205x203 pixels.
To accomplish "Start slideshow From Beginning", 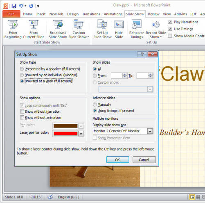I will pos(13,29).
